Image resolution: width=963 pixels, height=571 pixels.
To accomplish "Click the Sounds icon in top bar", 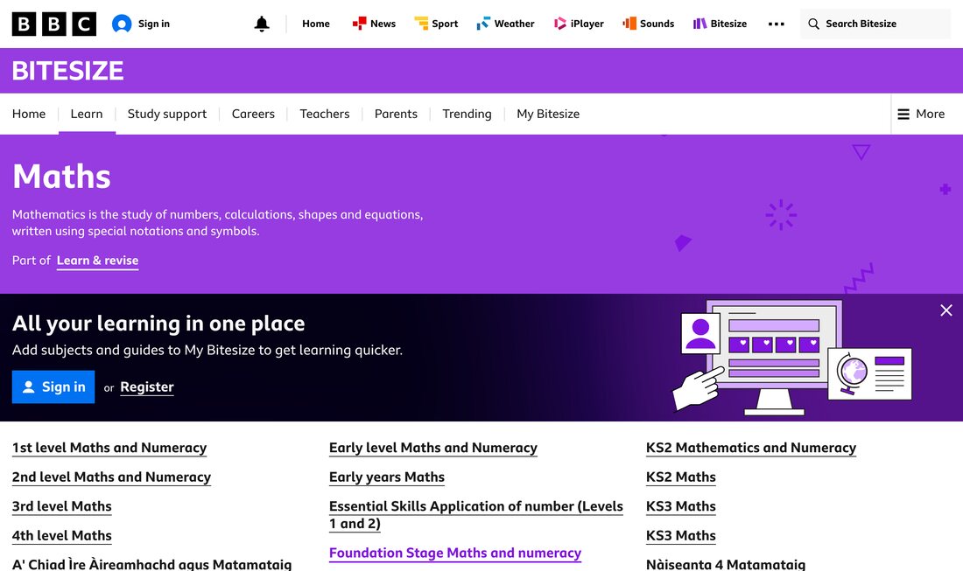I will 629,24.
